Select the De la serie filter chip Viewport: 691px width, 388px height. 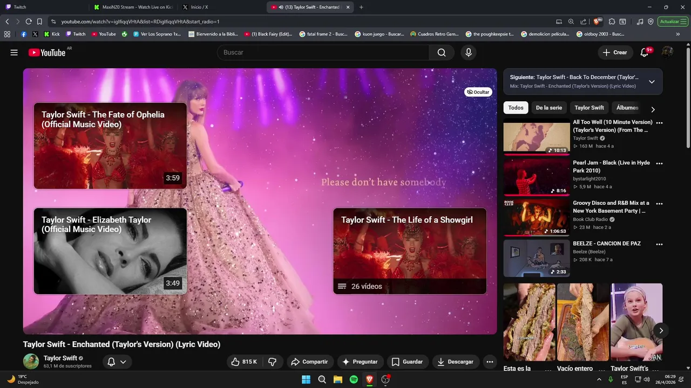(x=548, y=108)
